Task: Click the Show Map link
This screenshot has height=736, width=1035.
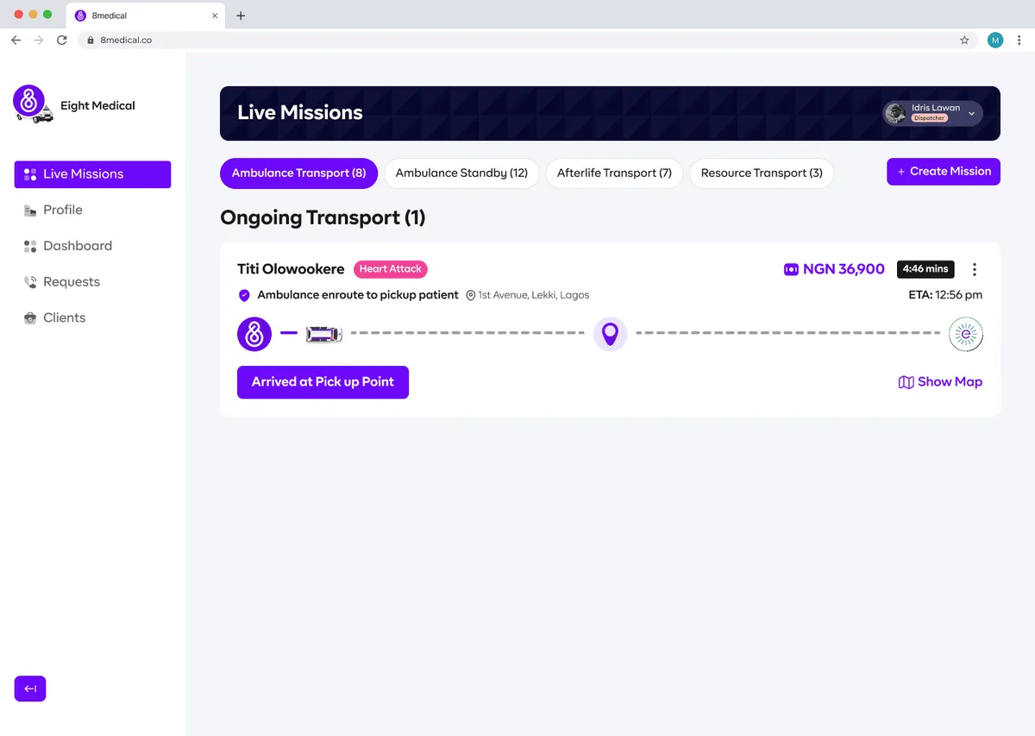Action: click(940, 382)
